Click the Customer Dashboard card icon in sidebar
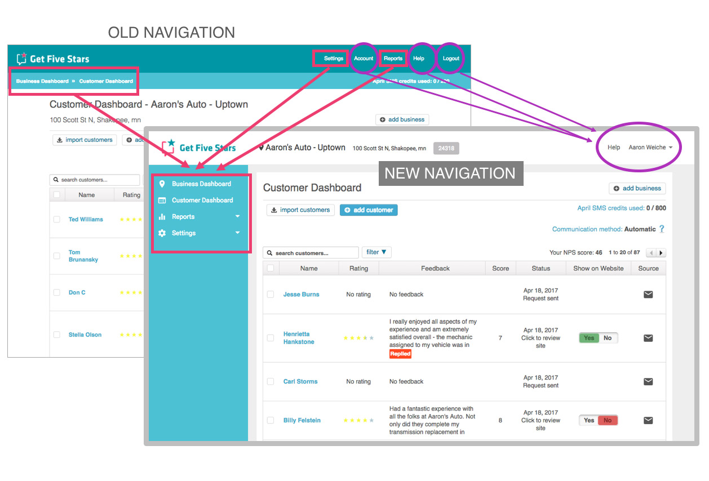Viewport: 709px width, 481px height. point(162,200)
